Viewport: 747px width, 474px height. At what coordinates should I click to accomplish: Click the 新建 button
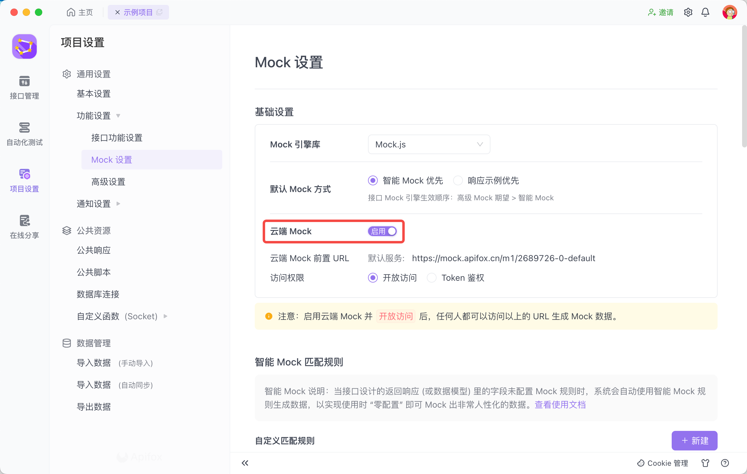[694, 440]
